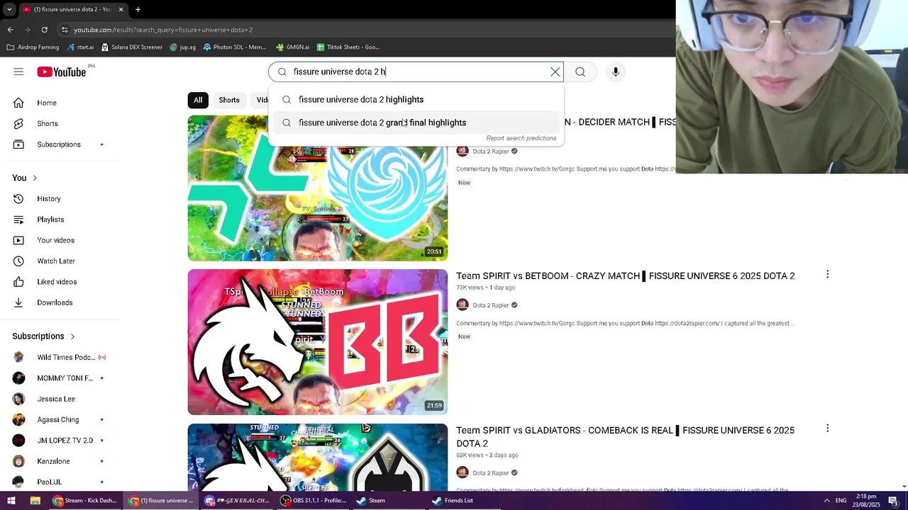Click Dota 2 Rapier channel under GLADIATORS video
The width and height of the screenshot is (908, 510).
[x=491, y=472]
